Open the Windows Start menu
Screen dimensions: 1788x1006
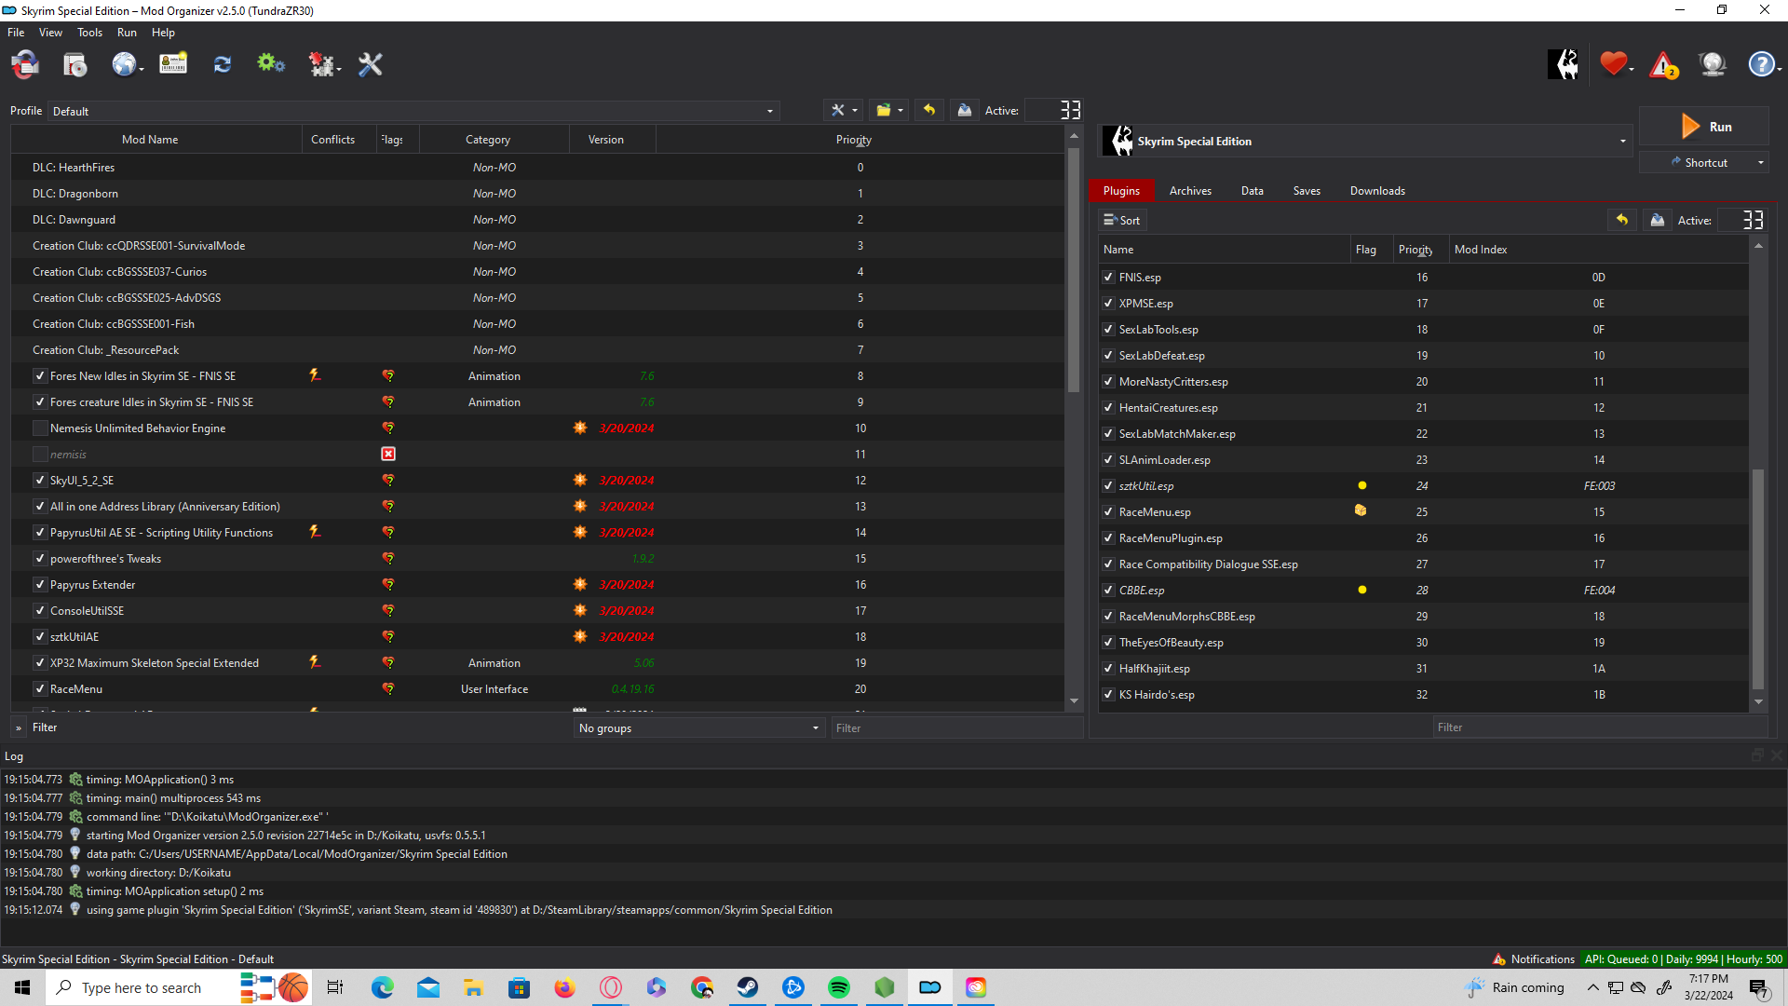click(x=22, y=987)
